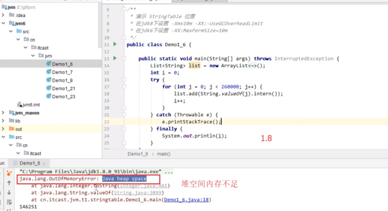
Task: Click 'System.out.println(i);' statement
Action: click(x=194, y=136)
